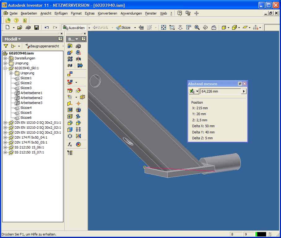Click the Open file folder icon
This screenshot has height=238, width=281.
(20, 28)
